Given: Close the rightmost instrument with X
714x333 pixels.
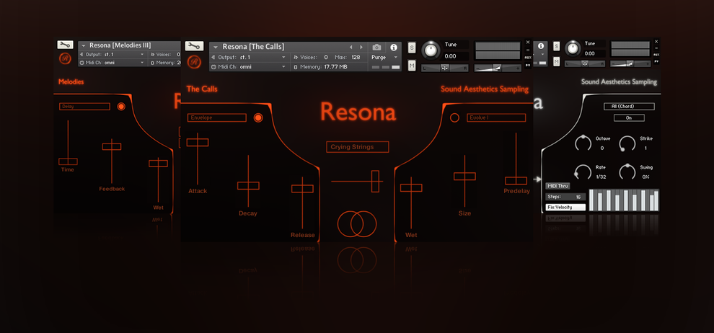Looking at the screenshot, I should (x=656, y=41).
